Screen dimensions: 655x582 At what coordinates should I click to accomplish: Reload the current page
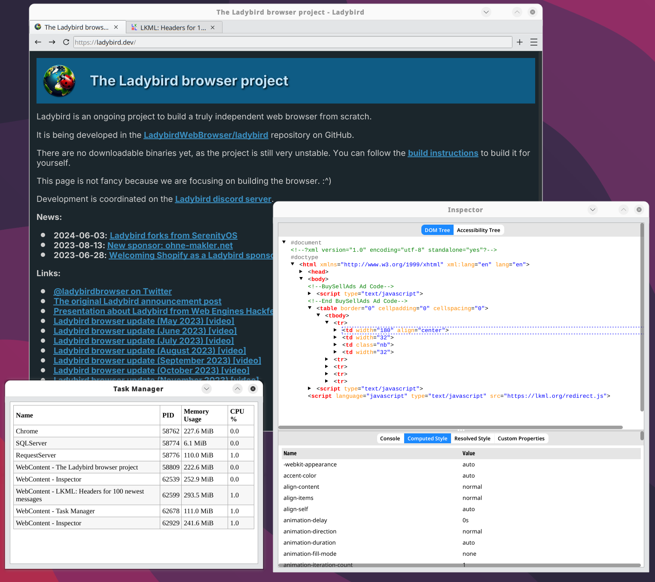(66, 42)
